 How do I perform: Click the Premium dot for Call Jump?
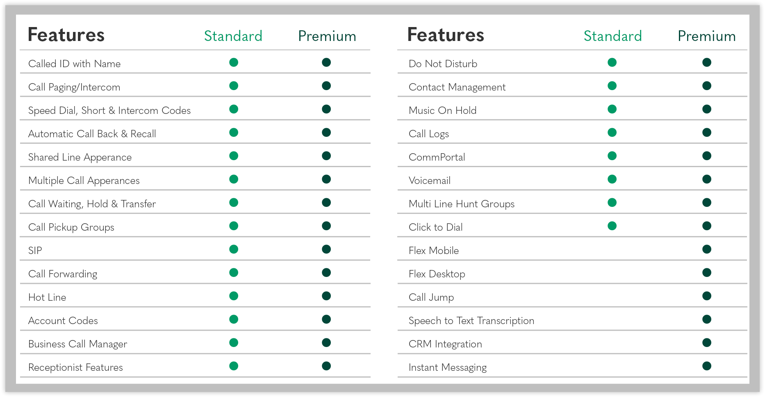[x=707, y=296]
